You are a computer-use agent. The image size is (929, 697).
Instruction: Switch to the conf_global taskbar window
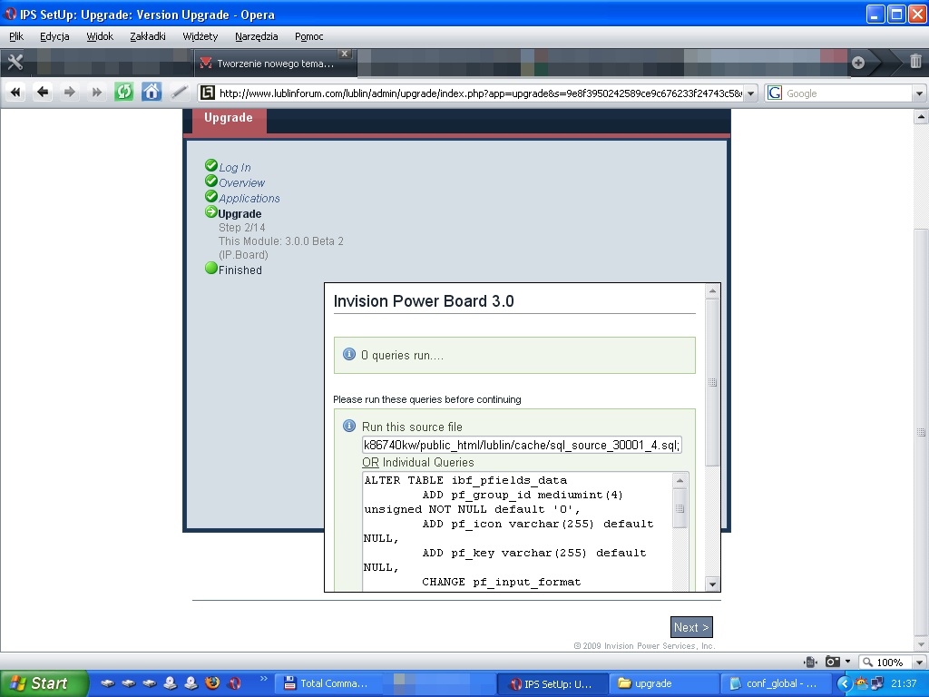coord(774,683)
